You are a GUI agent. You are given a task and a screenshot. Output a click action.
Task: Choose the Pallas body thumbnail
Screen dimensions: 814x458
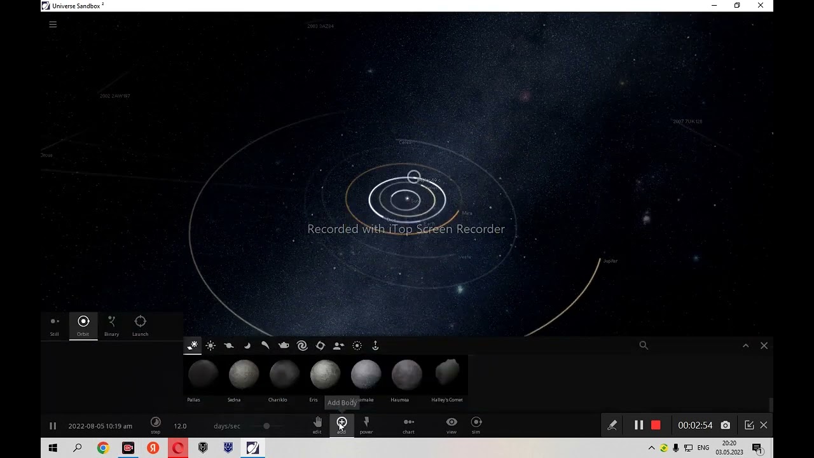pyautogui.click(x=203, y=374)
